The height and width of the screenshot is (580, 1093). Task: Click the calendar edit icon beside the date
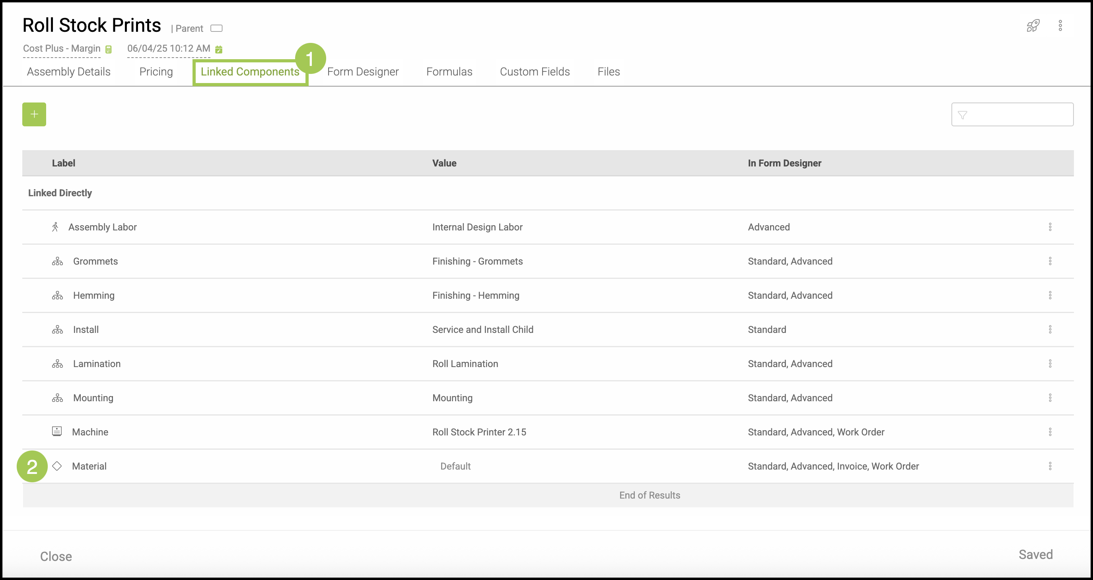pyautogui.click(x=218, y=50)
